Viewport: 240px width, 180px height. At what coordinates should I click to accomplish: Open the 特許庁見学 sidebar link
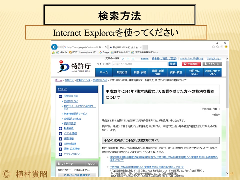pos(70,123)
